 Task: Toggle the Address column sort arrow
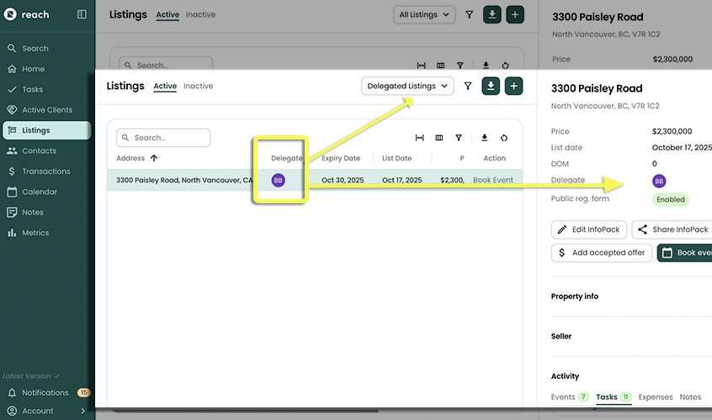pyautogui.click(x=154, y=158)
